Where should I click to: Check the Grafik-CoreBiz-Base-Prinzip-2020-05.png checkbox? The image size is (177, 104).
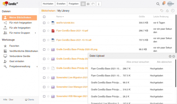[x=44, y=50]
